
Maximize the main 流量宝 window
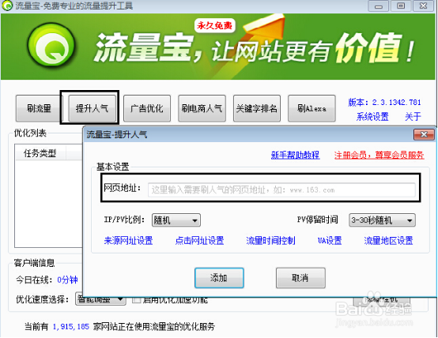(401, 6)
